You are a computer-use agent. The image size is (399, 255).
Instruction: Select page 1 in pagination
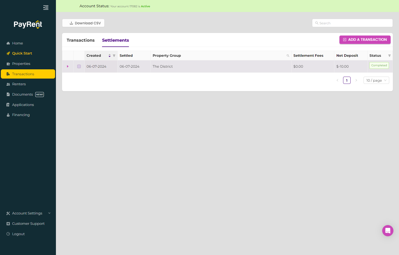(347, 80)
